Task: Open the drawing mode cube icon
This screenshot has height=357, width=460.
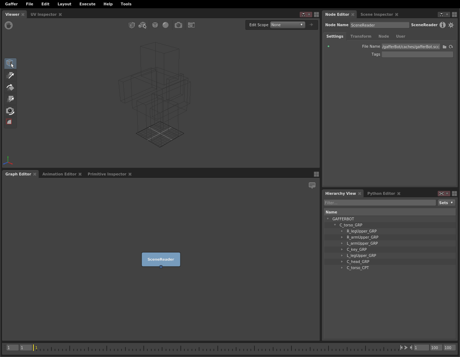Action: [x=155, y=25]
